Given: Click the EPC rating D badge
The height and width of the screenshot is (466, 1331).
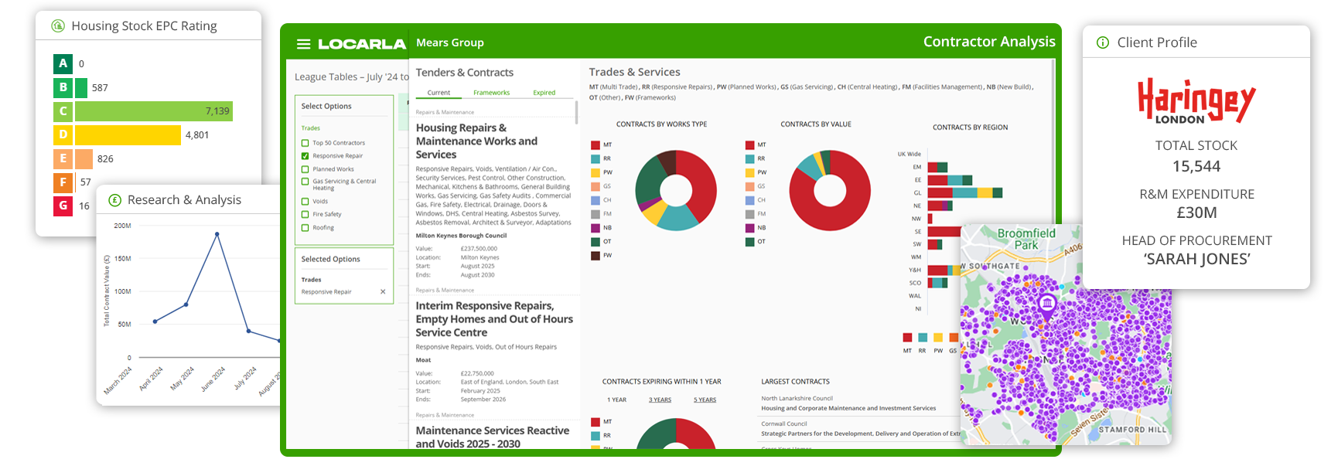Looking at the screenshot, I should click(x=63, y=134).
